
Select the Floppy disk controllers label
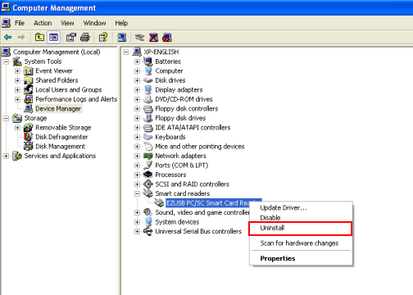(187, 109)
